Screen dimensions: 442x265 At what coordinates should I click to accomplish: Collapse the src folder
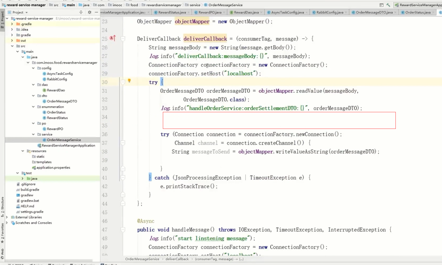click(x=12, y=46)
